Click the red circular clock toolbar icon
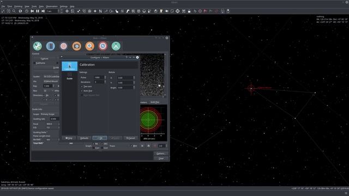 (200, 11)
